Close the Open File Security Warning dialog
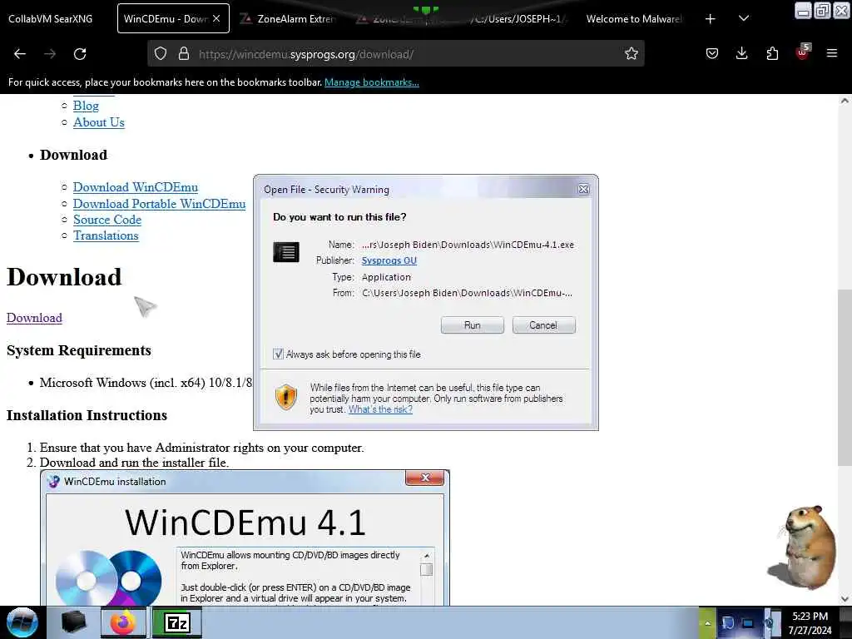 click(583, 189)
